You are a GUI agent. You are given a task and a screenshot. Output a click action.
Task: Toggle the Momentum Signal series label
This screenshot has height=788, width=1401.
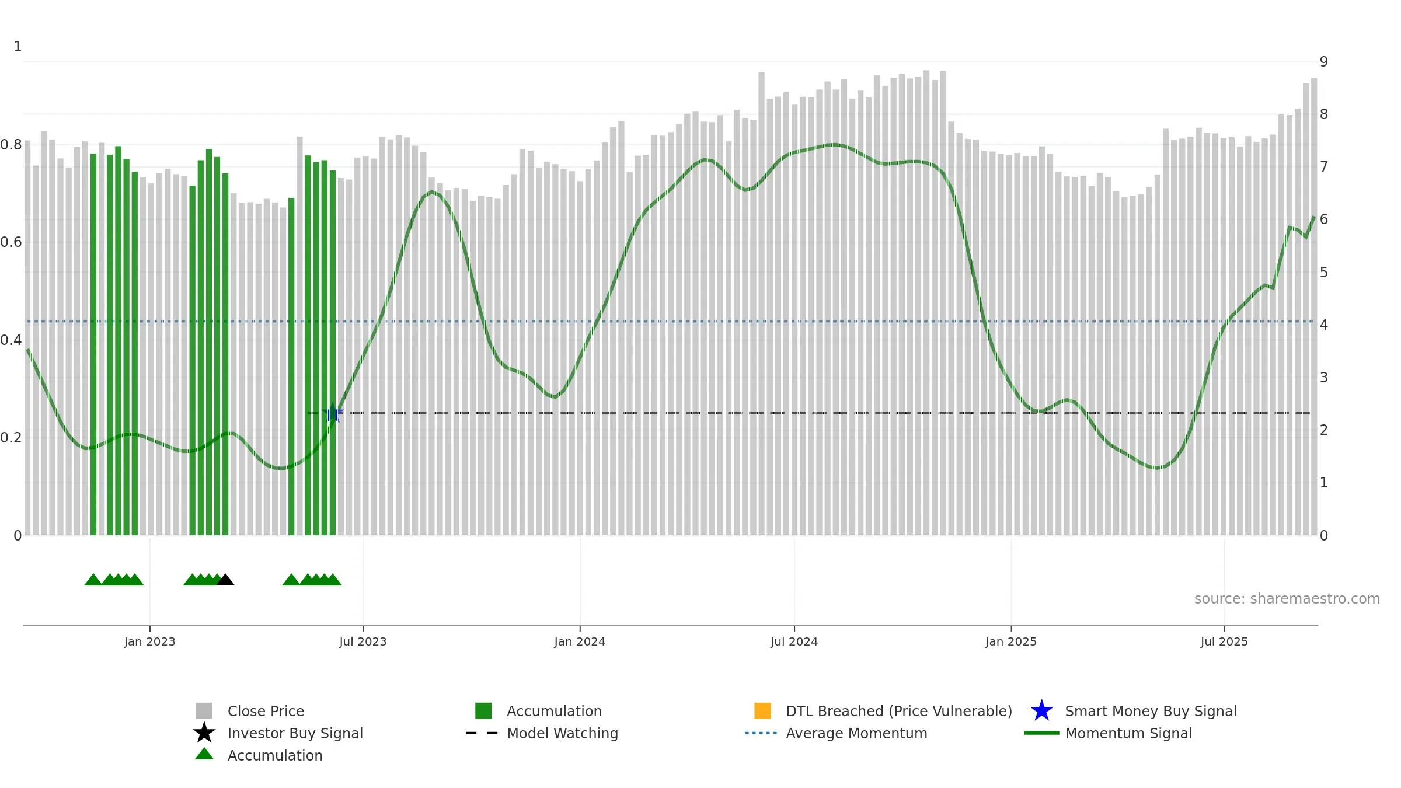tap(1128, 733)
